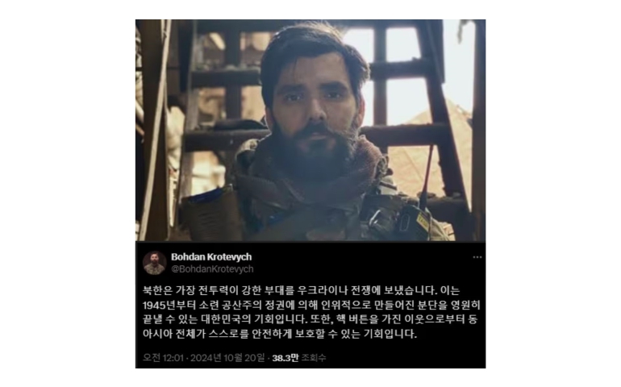Click the 조회수 views label
The image size is (621, 387).
(x=314, y=358)
